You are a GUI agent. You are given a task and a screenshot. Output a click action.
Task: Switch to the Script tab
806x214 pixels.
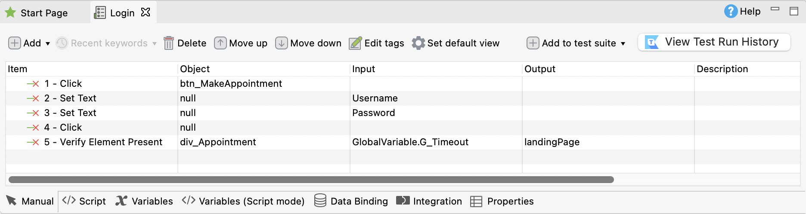point(84,201)
